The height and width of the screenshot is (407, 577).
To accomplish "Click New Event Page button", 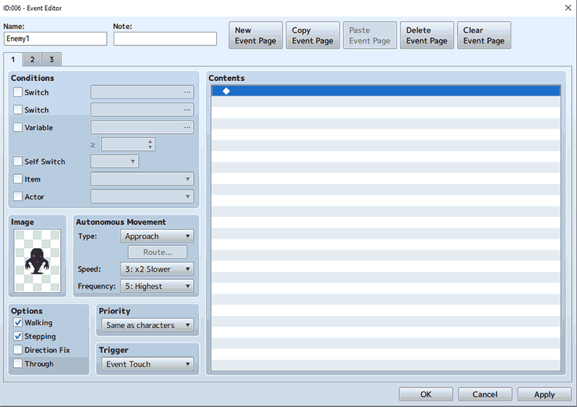I will pyautogui.click(x=256, y=35).
